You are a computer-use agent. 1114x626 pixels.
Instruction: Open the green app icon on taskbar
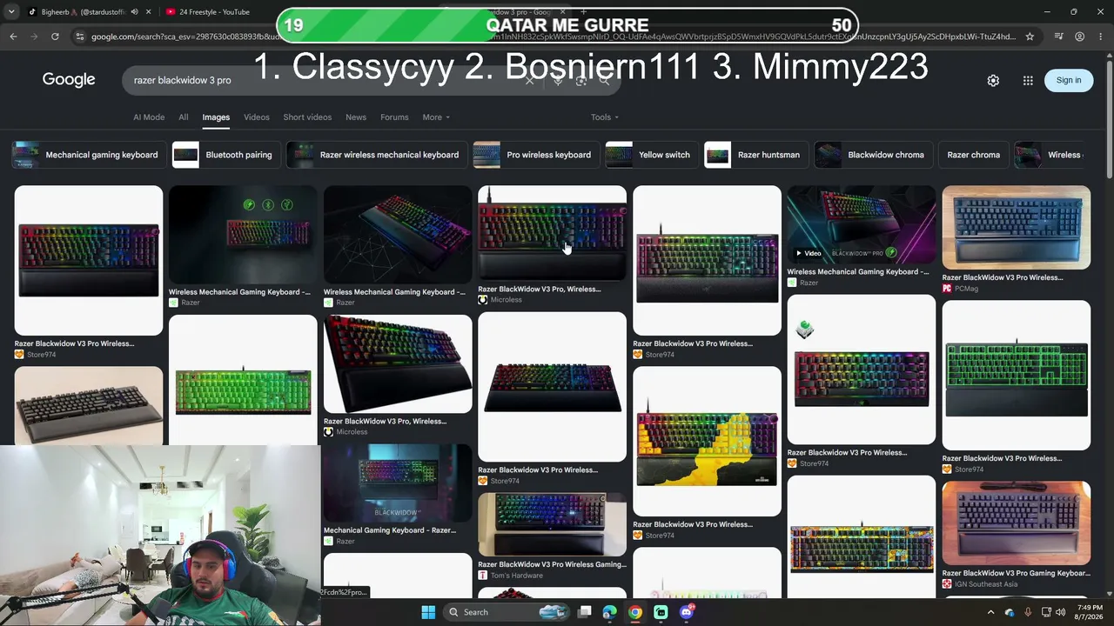pyautogui.click(x=661, y=612)
